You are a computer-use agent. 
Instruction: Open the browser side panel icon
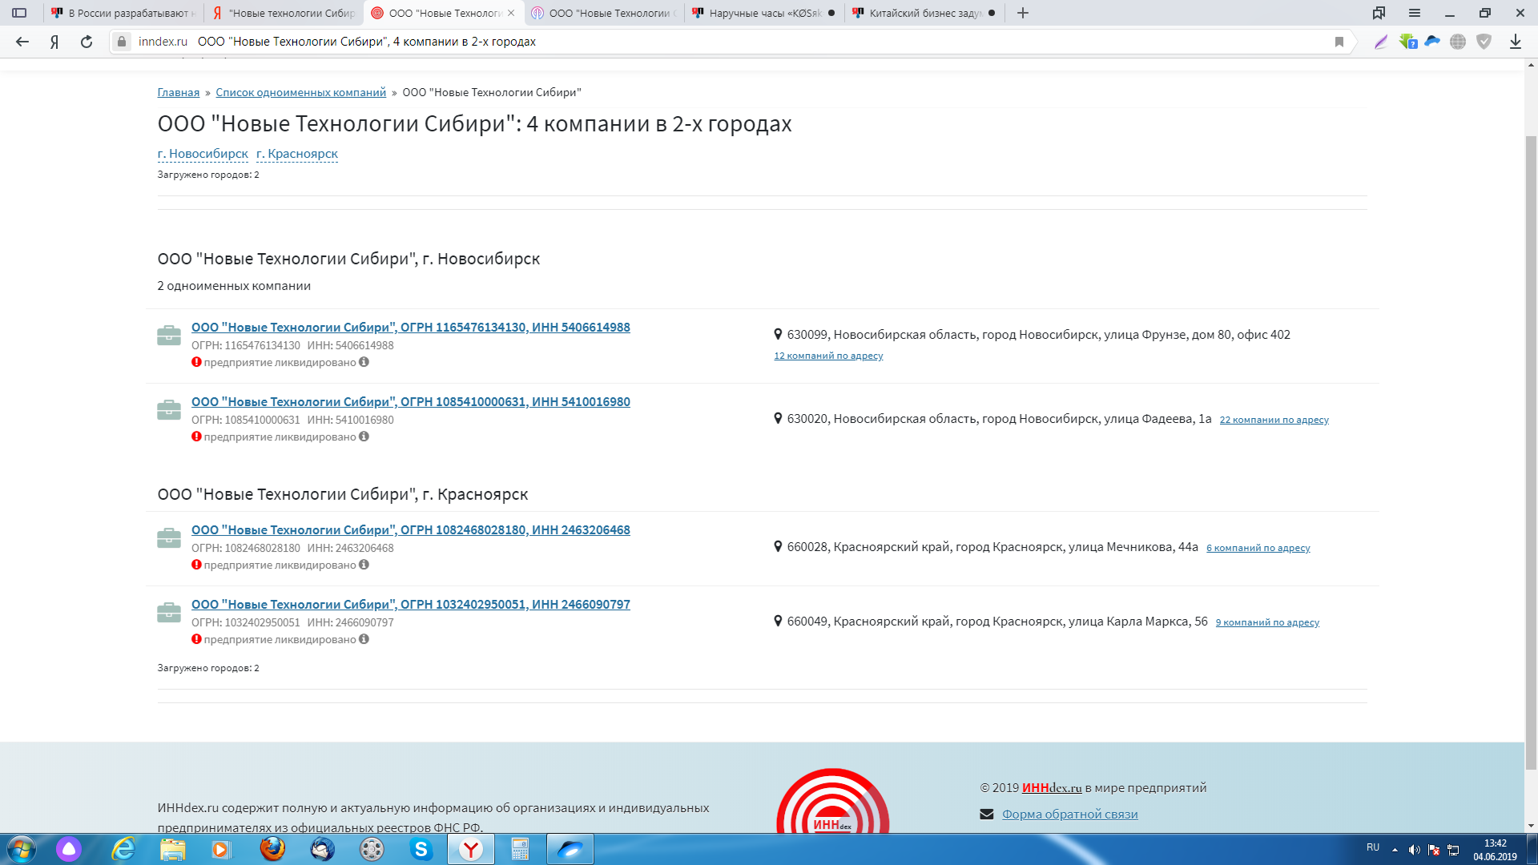(x=19, y=13)
